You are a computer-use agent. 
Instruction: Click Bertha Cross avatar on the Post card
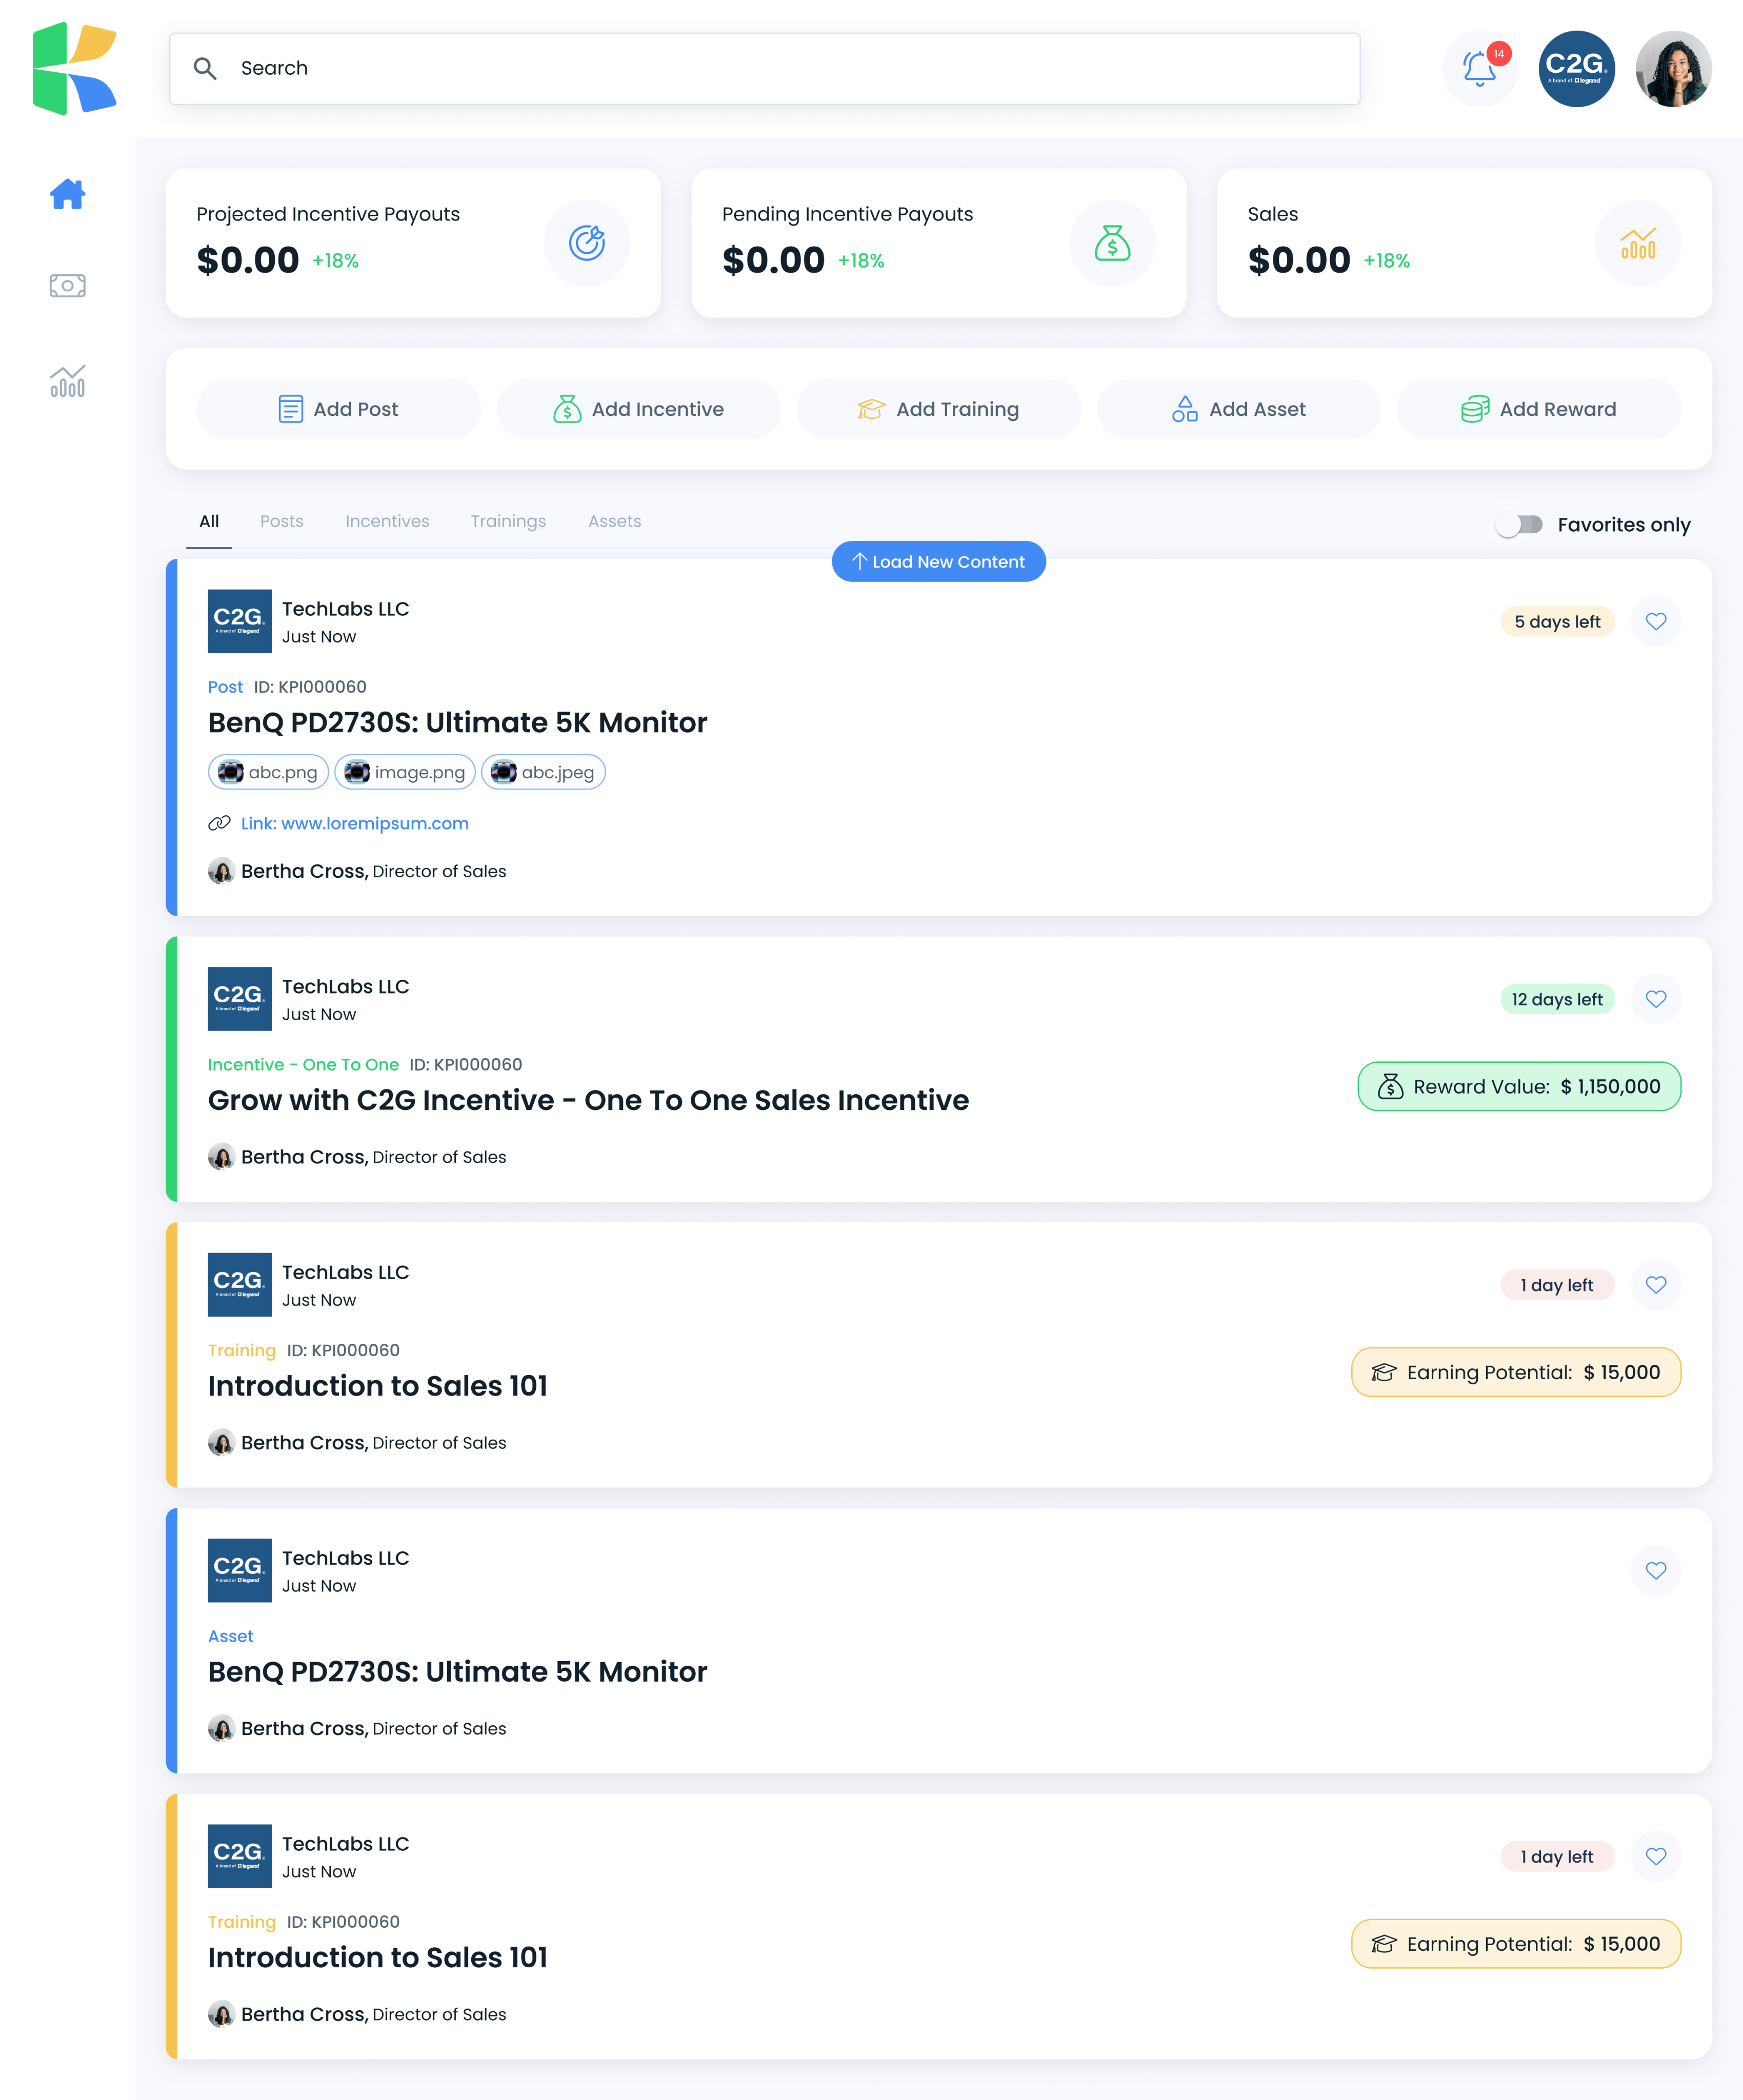coord(221,871)
